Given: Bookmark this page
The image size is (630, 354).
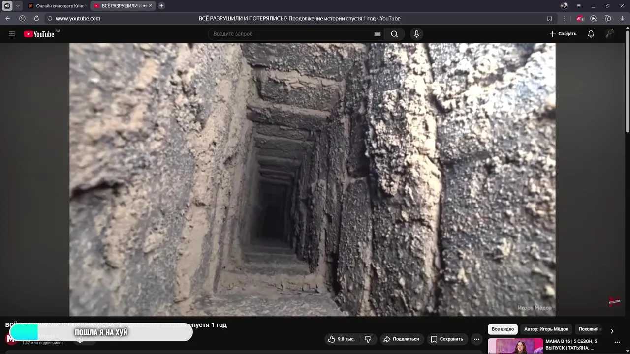Looking at the screenshot, I should coord(549,18).
